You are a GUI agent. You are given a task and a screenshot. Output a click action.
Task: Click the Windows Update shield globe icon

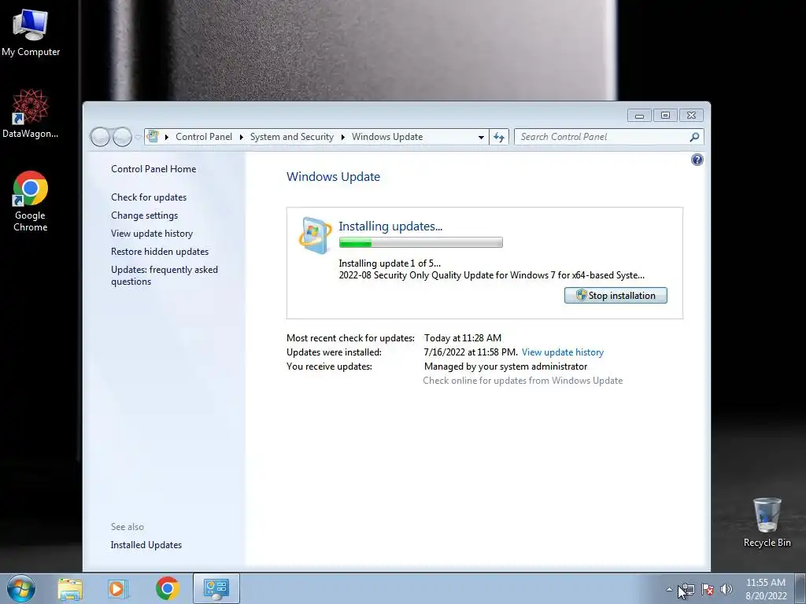(315, 235)
